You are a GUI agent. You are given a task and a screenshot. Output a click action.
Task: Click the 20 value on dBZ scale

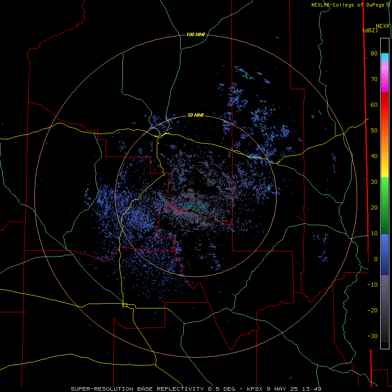(x=374, y=207)
